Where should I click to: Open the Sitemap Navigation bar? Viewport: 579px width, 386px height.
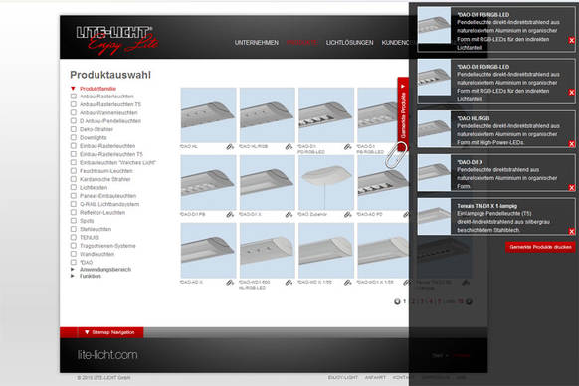click(110, 332)
